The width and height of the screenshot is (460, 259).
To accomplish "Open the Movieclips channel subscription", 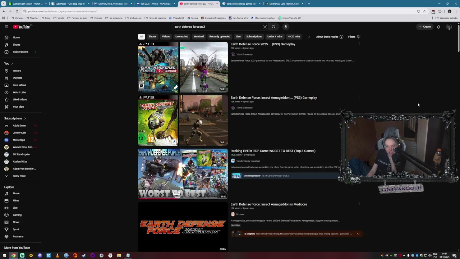I will tap(20, 140).
